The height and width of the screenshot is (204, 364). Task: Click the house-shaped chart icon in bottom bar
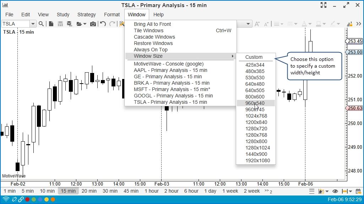321,191
